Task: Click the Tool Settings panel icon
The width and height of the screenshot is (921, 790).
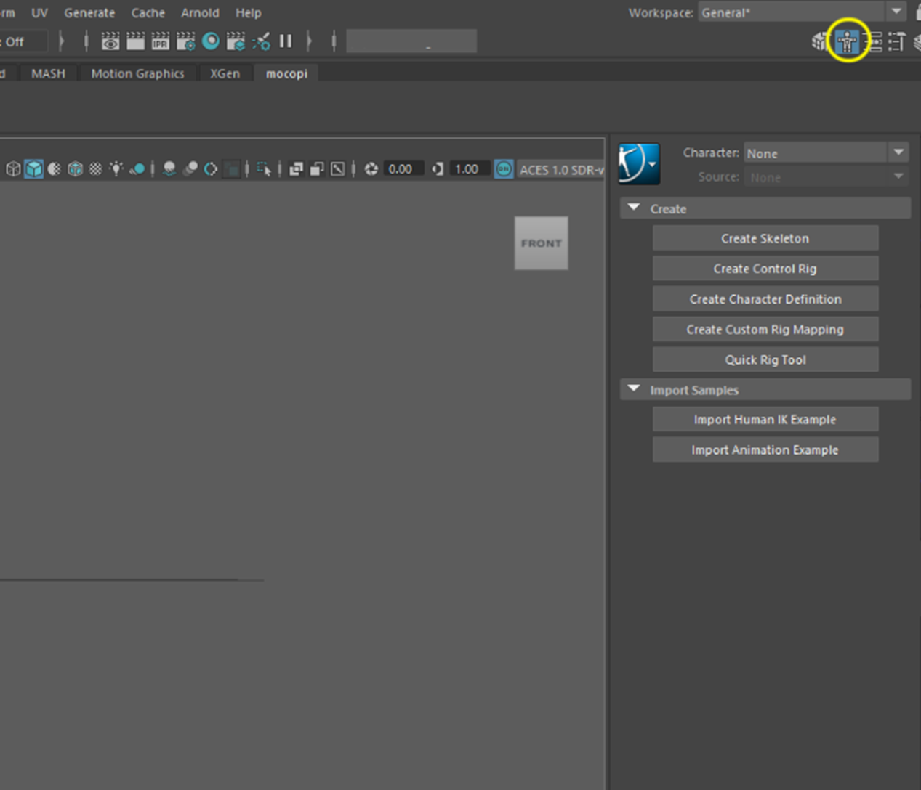Action: [x=897, y=42]
